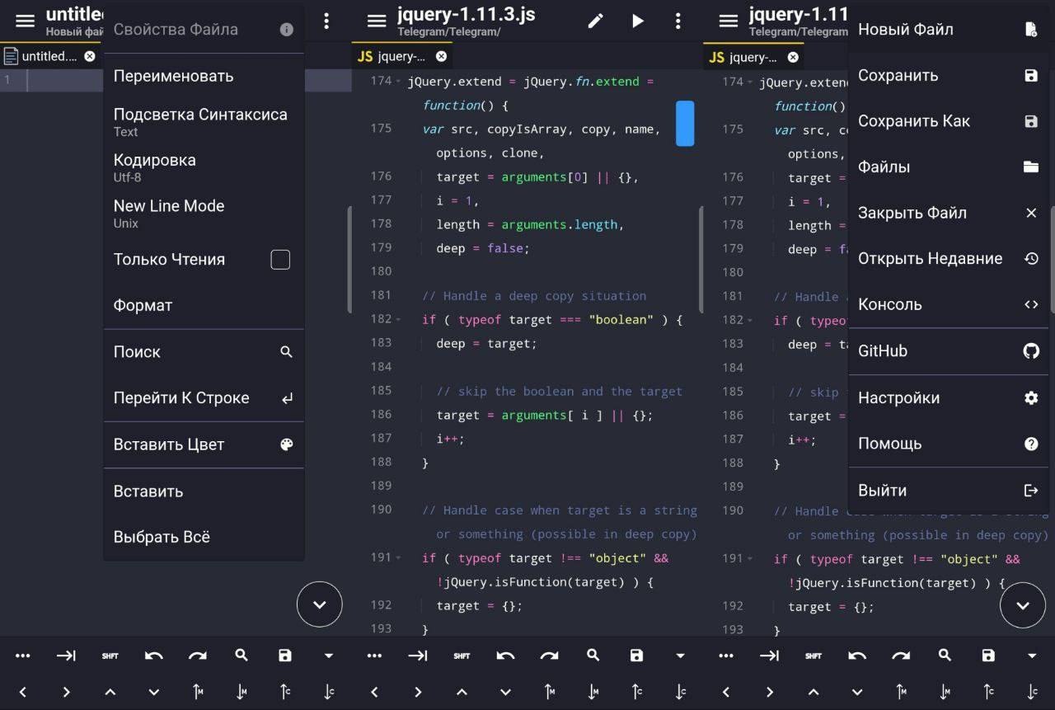
Task: Open the GitHub menu entry
Action: (x=948, y=351)
